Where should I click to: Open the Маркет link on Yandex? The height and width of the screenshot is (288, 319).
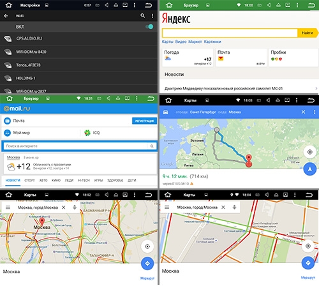195,42
